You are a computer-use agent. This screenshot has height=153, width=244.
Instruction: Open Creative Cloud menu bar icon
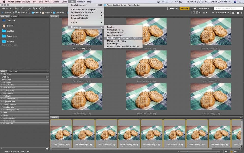[x=159, y=2]
